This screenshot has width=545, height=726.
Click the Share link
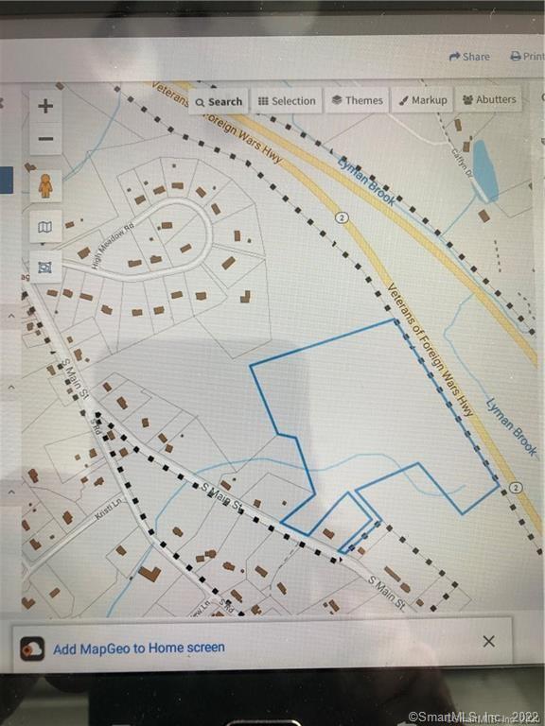coord(469,57)
